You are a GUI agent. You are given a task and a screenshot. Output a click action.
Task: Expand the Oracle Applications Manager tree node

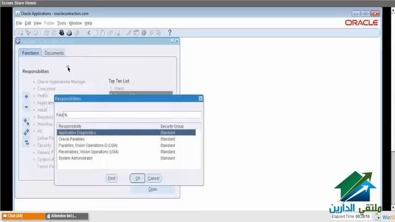click(34, 82)
